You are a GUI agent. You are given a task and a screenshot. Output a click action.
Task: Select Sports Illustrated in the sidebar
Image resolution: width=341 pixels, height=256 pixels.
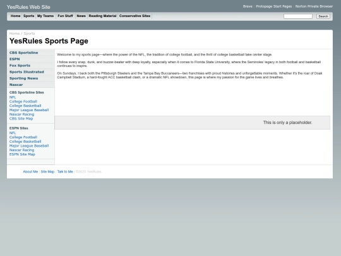(x=31, y=72)
